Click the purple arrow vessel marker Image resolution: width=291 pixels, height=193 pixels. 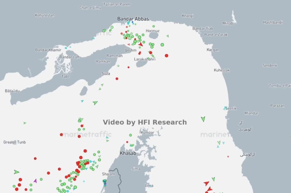point(35,181)
